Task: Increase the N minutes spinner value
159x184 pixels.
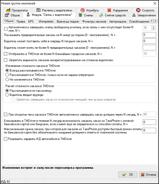Action: (x=153, y=27)
